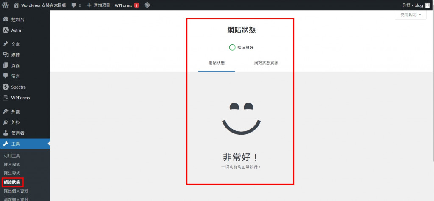The width and height of the screenshot is (434, 201).
Task: Open the diamond-shaped icon in admin bar
Action: (147, 5)
